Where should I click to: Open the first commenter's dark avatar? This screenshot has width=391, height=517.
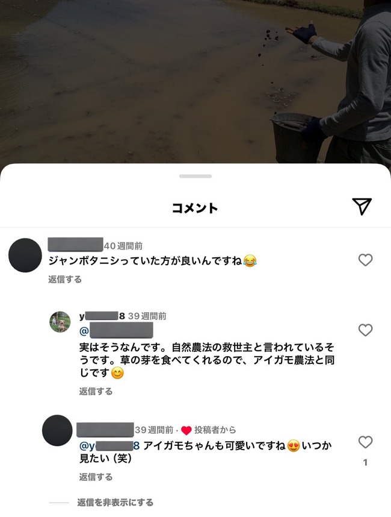pos(25,255)
